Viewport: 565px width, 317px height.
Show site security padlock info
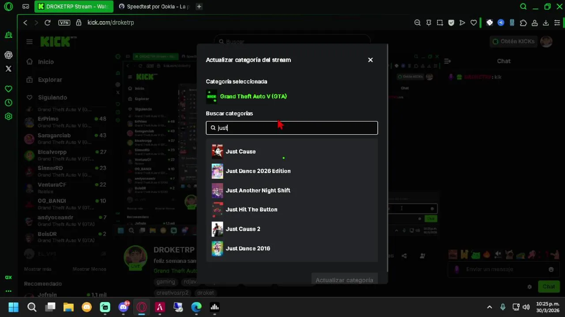point(79,22)
